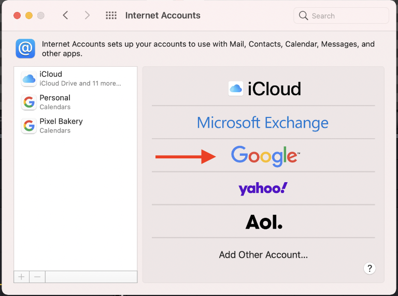Click the blue @ Internet Accounts icon
Image resolution: width=398 pixels, height=296 pixels.
[25, 49]
